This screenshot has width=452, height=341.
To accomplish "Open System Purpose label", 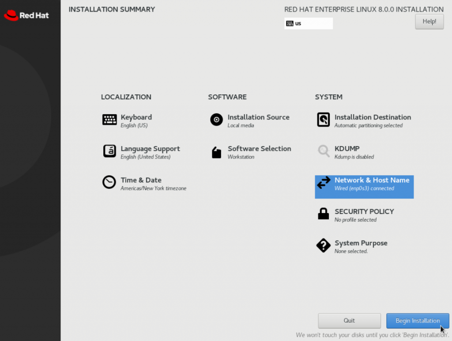I will (x=361, y=243).
